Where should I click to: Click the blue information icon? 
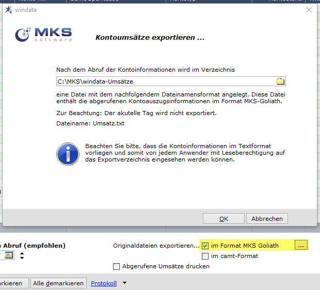(x=68, y=154)
